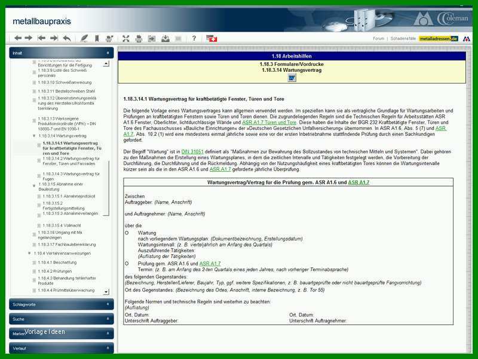
Task: Select 1.18.3.12 Übereinstimmungserklärung item
Action: [67, 103]
